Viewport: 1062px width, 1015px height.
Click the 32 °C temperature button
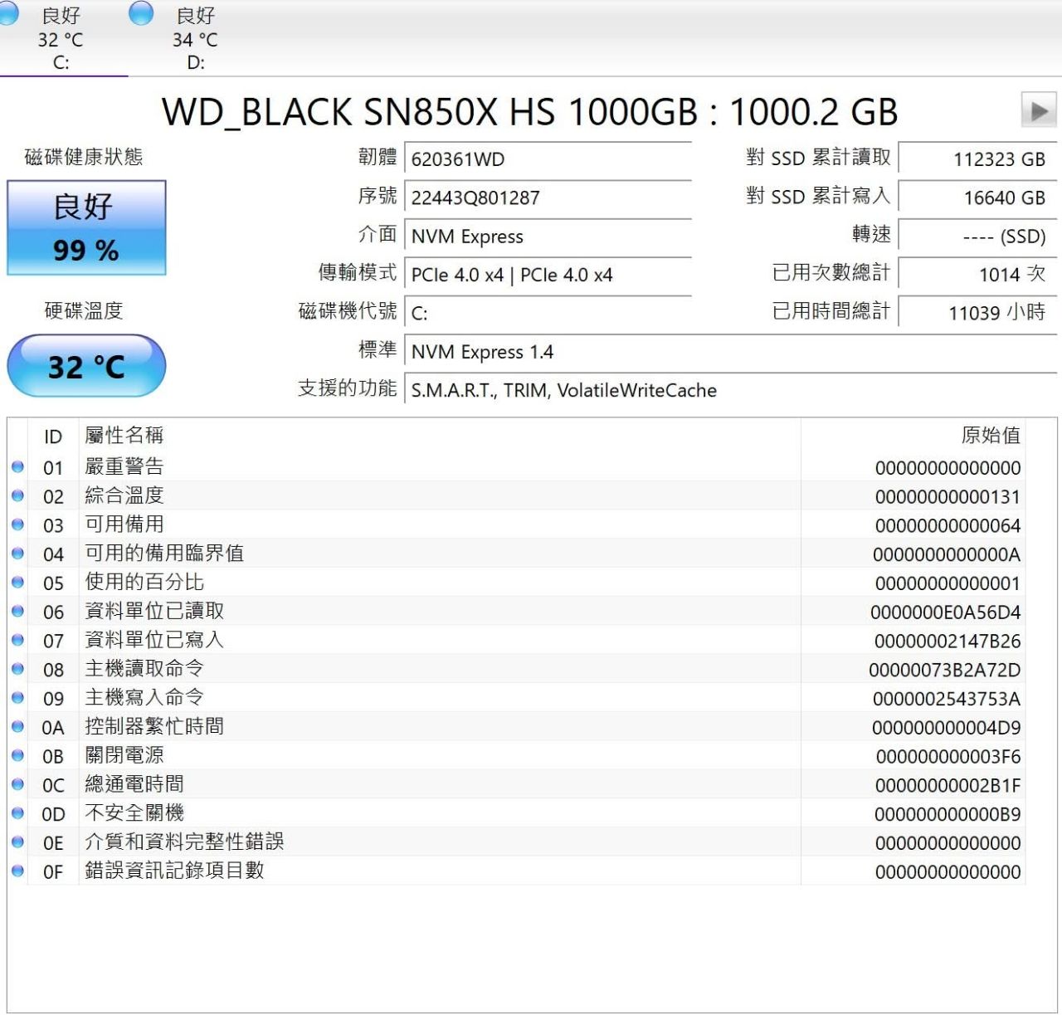click(86, 366)
